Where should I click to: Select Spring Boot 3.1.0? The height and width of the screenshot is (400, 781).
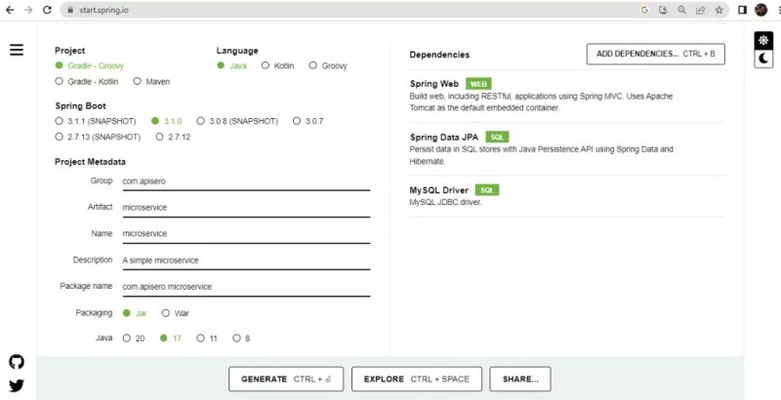point(166,121)
